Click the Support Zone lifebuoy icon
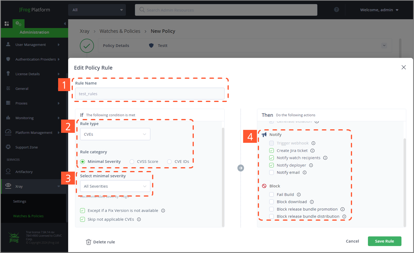Viewport: 414px width, 253px height. pyautogui.click(x=8, y=147)
